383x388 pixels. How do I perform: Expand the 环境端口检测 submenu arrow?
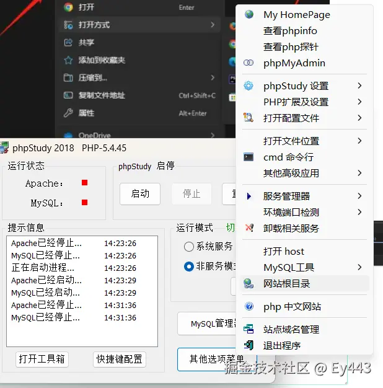click(x=359, y=212)
